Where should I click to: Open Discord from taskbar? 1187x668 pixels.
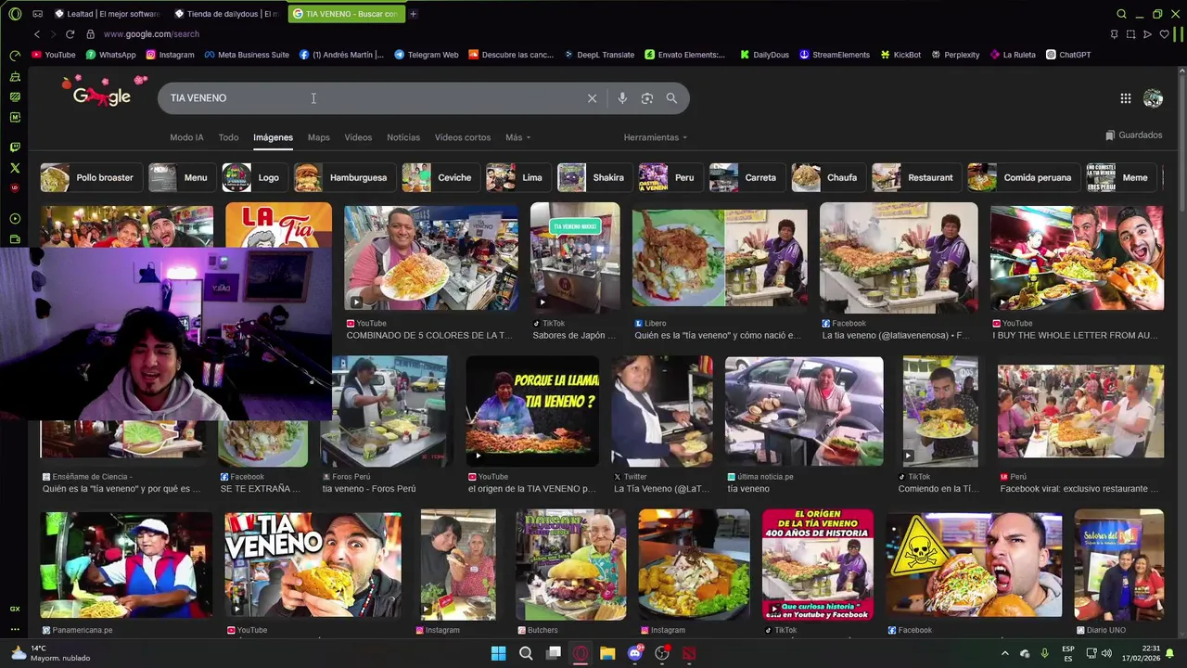[635, 653]
